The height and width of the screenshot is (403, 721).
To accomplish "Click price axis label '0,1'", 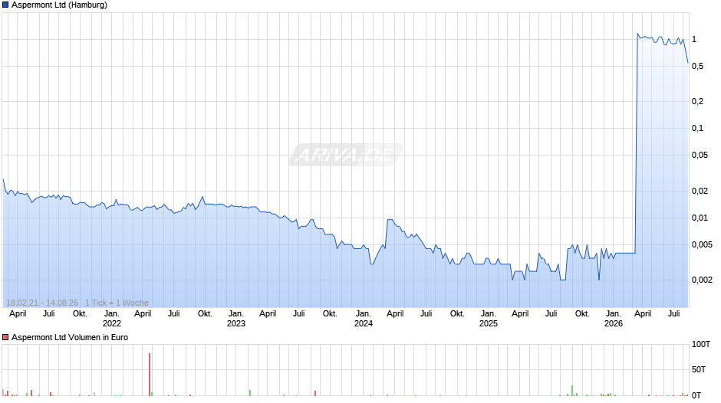I will click(697, 128).
